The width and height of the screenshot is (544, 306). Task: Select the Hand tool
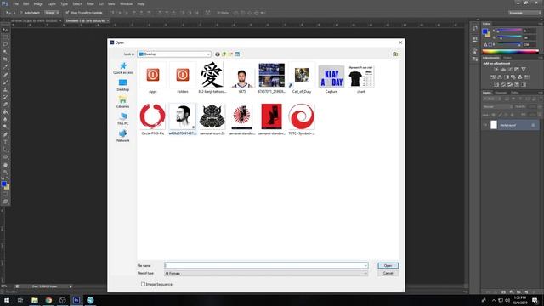coord(5,165)
